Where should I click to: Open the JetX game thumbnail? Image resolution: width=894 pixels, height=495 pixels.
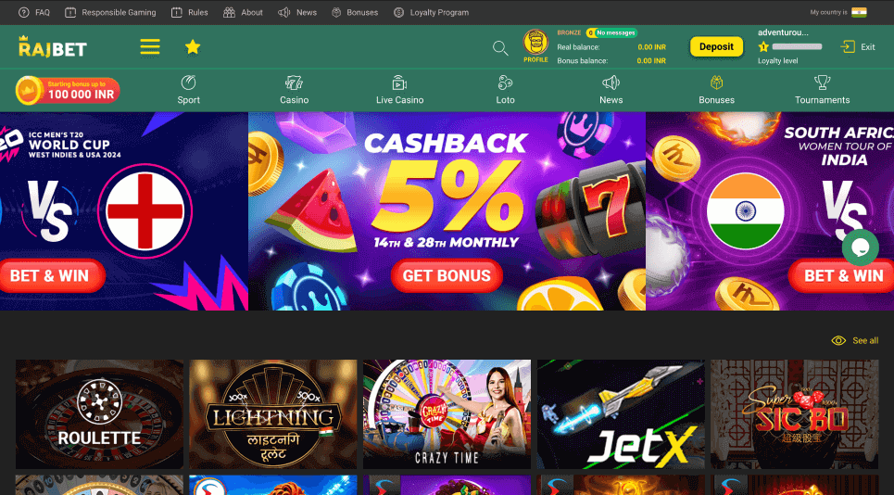coord(621,414)
